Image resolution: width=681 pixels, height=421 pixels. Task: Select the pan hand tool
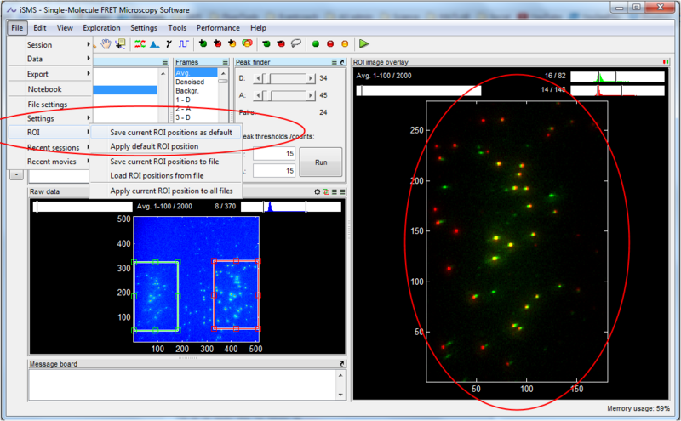(x=107, y=43)
